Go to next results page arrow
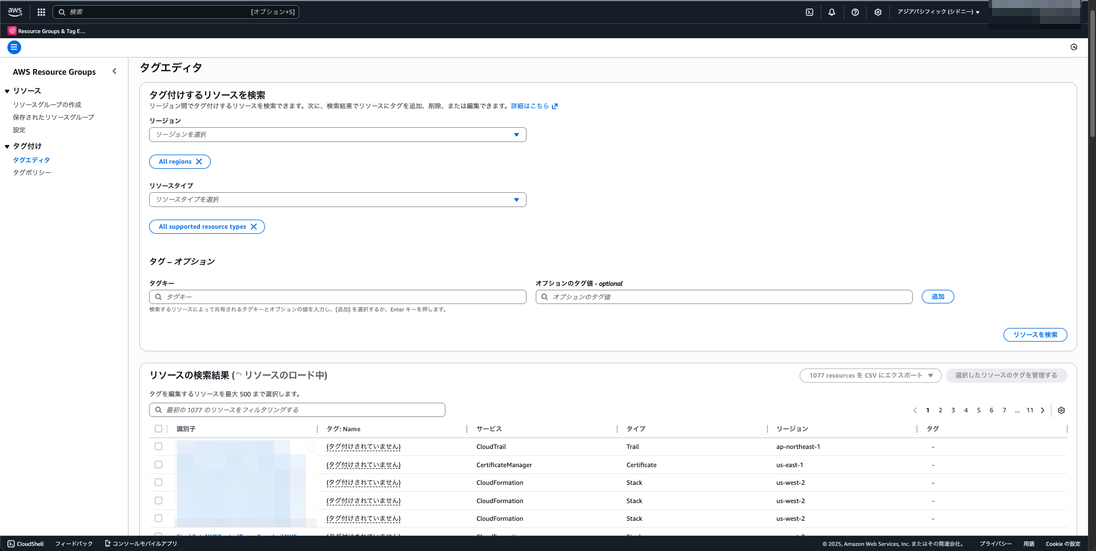Image resolution: width=1096 pixels, height=551 pixels. (1043, 411)
